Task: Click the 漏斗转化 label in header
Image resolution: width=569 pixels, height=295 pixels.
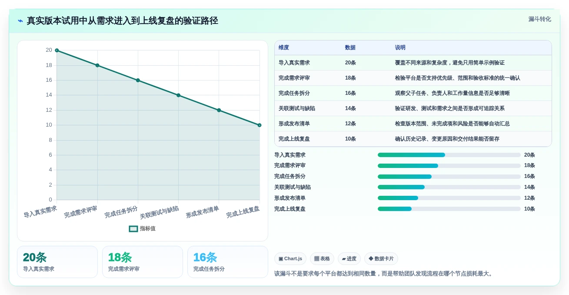Action: pos(539,19)
